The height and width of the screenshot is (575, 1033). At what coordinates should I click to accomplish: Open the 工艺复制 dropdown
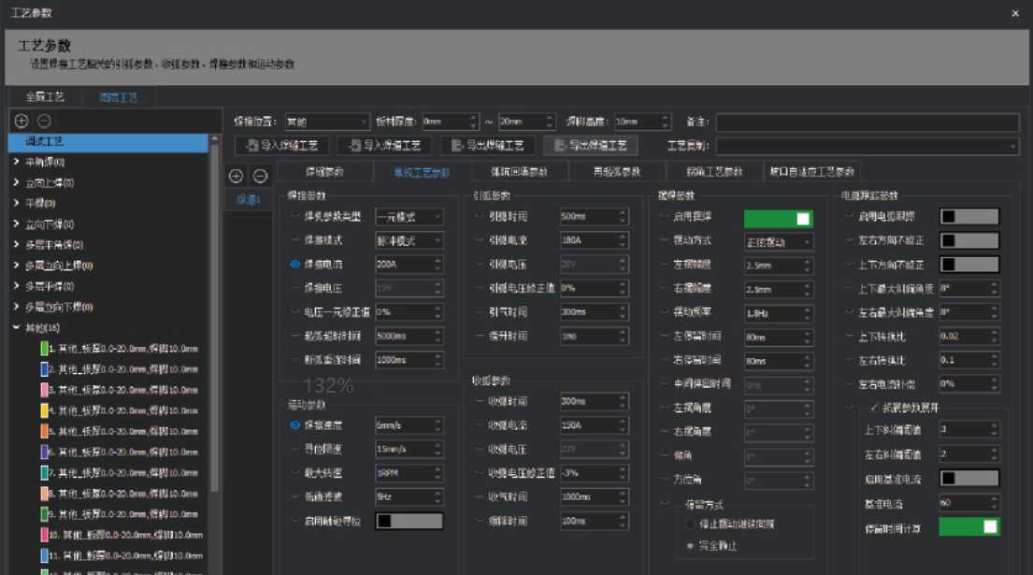coord(867,146)
